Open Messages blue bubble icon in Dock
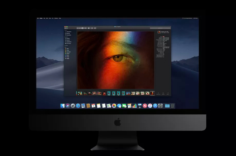The height and width of the screenshot is (156, 236). point(119,106)
